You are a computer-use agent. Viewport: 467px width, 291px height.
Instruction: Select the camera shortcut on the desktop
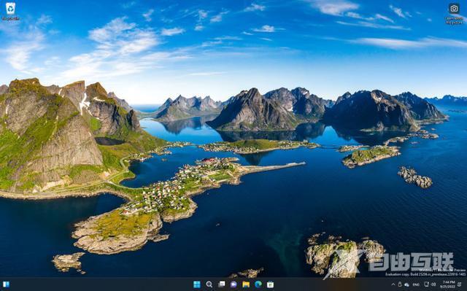(455, 14)
